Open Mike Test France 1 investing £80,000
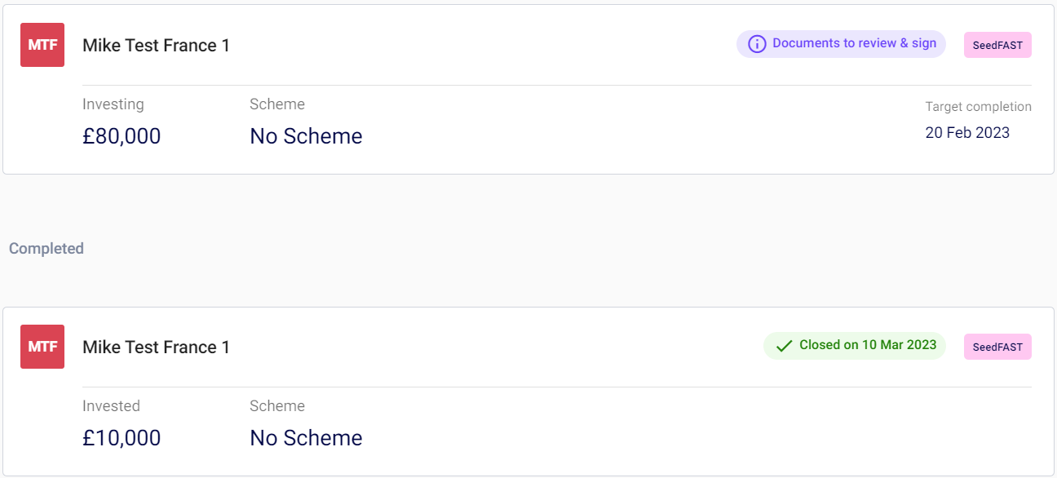This screenshot has width=1057, height=478. tap(156, 46)
